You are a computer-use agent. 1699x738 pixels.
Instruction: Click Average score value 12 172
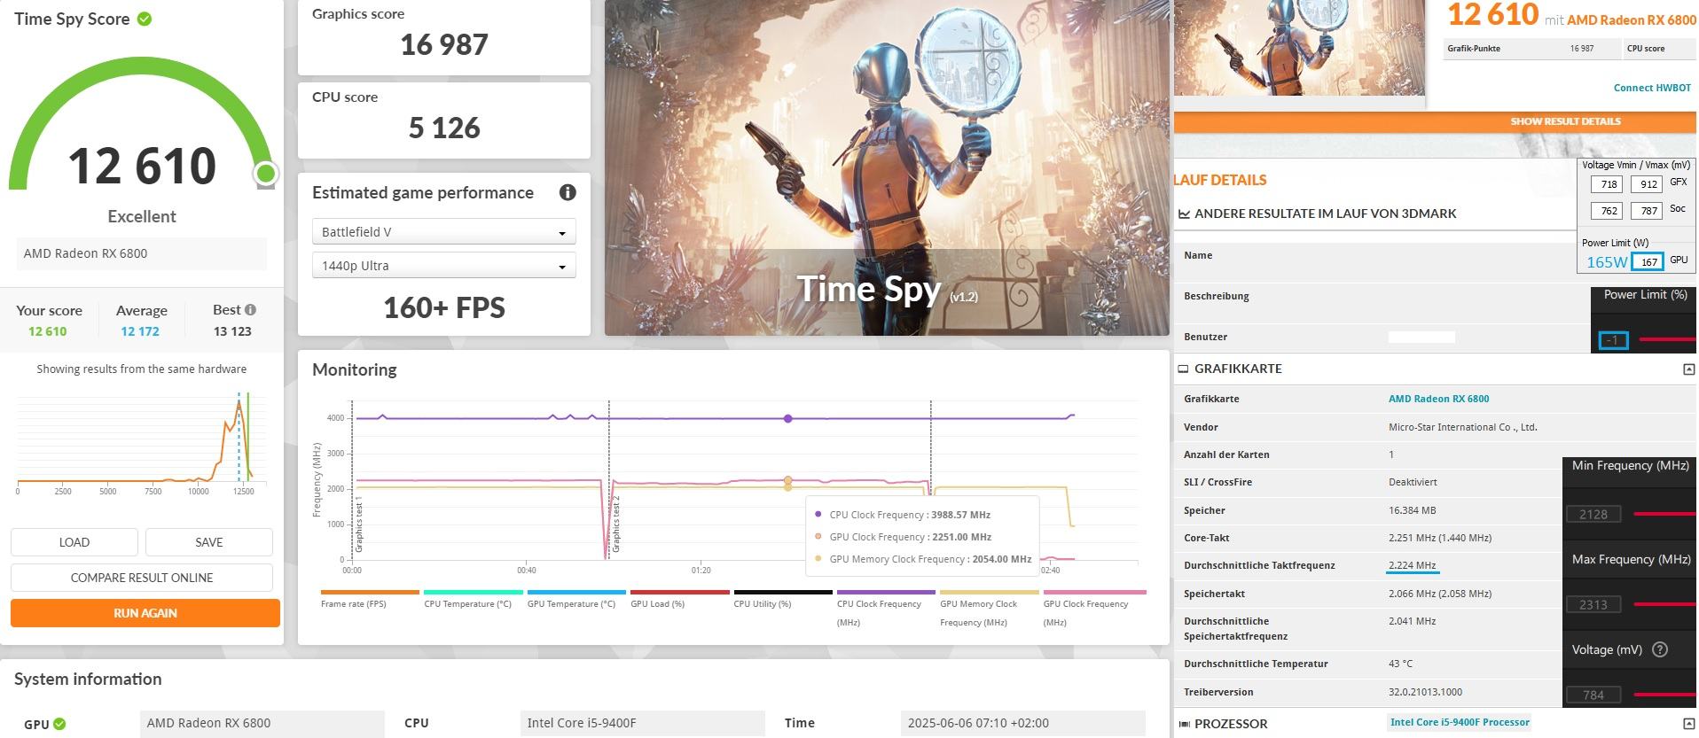coord(140,331)
